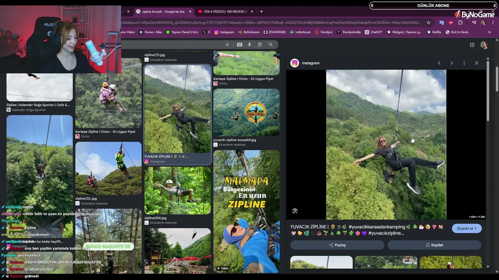The height and width of the screenshot is (280, 499).
Task: Open the preview panel more options menu
Action: pyautogui.click(x=464, y=63)
